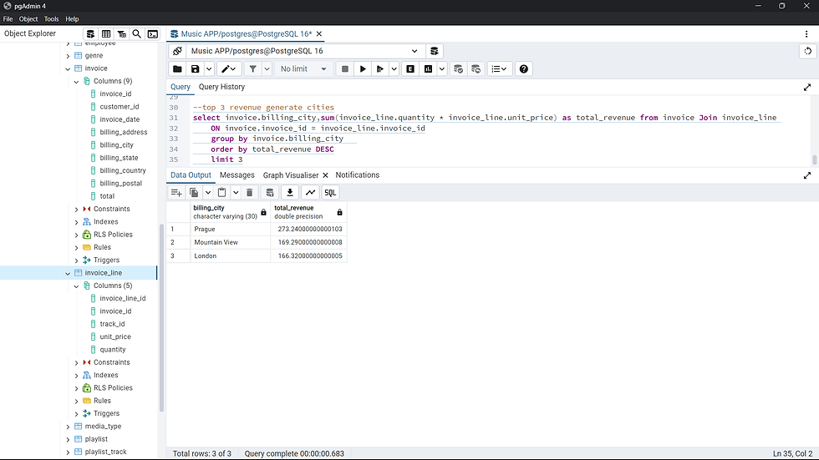Open a SQL file with the folder icon
This screenshot has height=460, width=819.
[177, 69]
